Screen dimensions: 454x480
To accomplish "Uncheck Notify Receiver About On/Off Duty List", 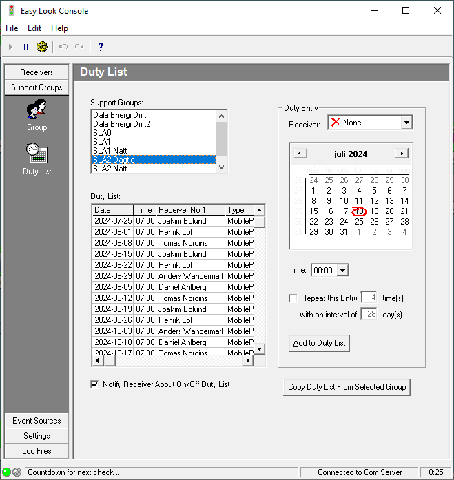I will 94,384.
